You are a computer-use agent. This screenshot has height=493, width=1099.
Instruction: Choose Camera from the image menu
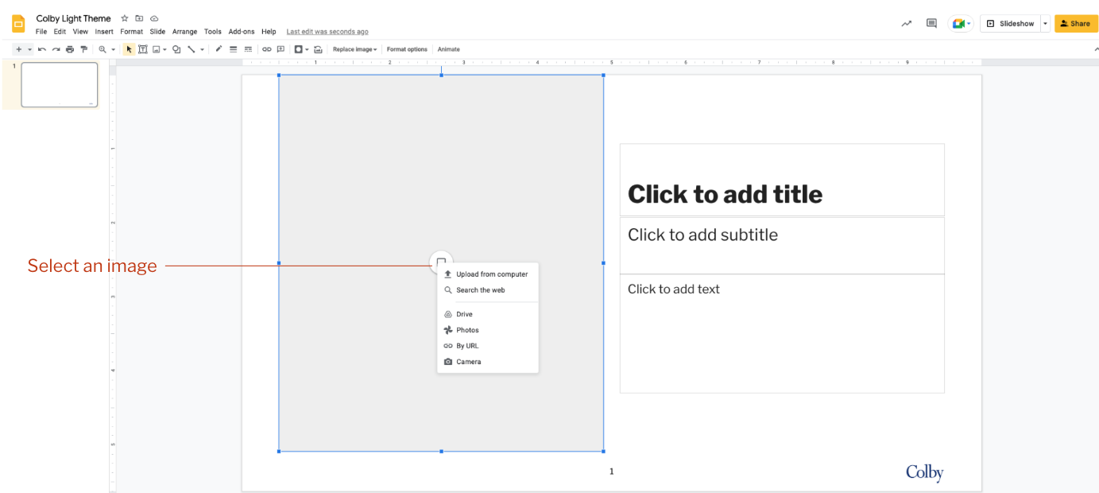(488, 362)
